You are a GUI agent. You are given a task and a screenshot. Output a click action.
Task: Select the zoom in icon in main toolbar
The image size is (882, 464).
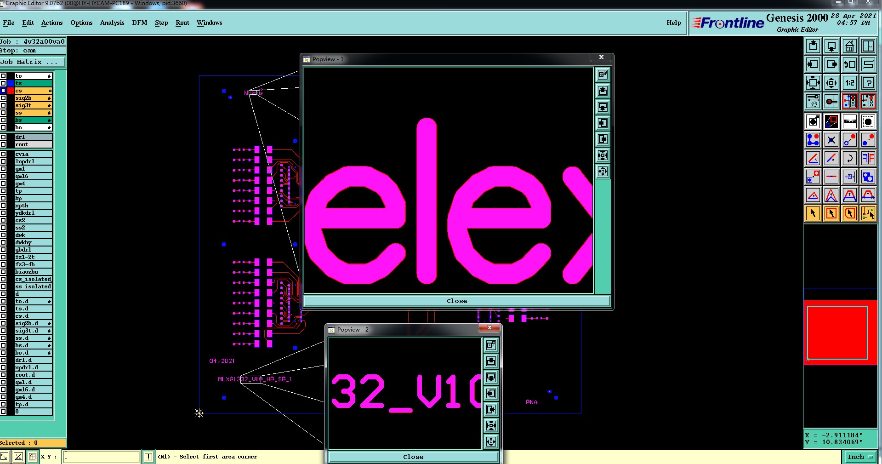coord(813,83)
